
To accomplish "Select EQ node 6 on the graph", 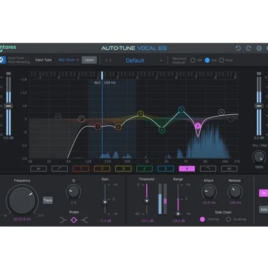I will (198, 126).
